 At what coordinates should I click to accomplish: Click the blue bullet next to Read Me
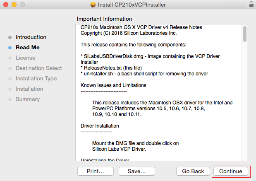pos(10,48)
